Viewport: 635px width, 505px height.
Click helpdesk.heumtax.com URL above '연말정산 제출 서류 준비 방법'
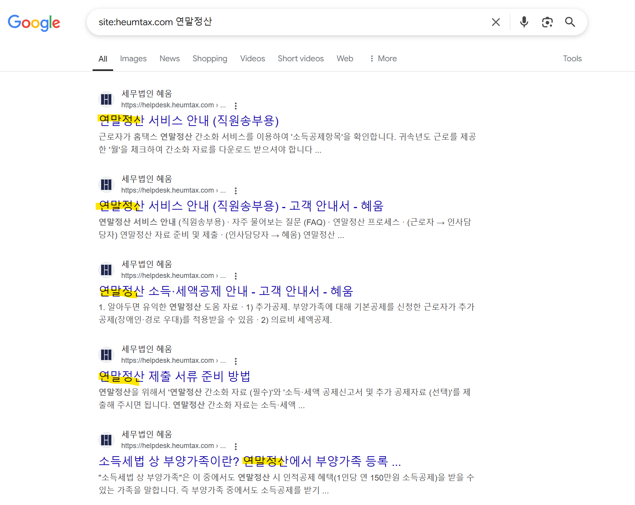pos(173,360)
